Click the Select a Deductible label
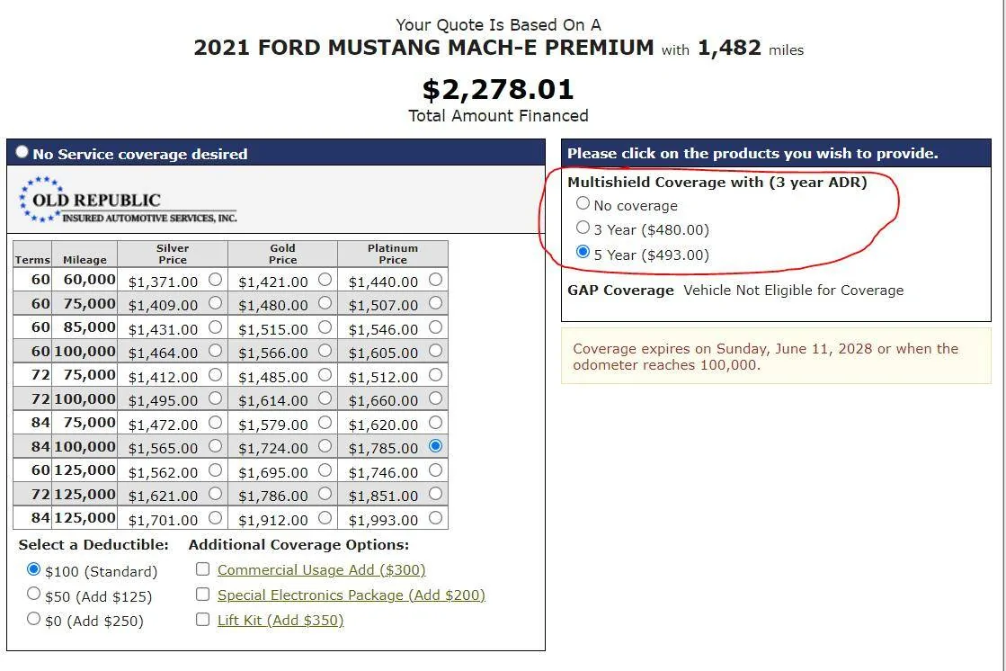 coord(93,544)
